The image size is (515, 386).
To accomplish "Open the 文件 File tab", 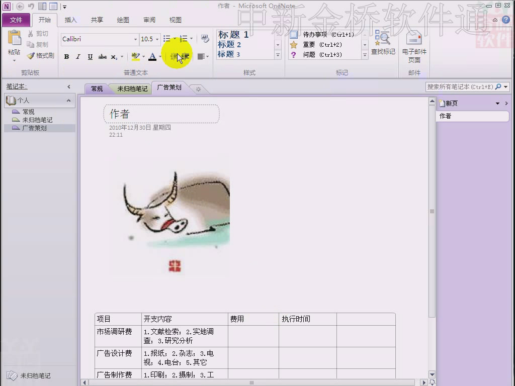I will [x=16, y=20].
